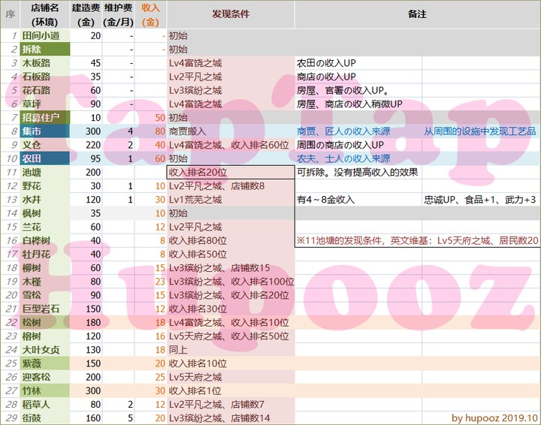Click the 柳树 name cell
This screenshot has height=425, width=541.
45,268
